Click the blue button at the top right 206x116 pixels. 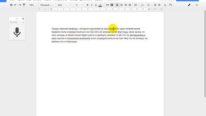click(187, 1)
